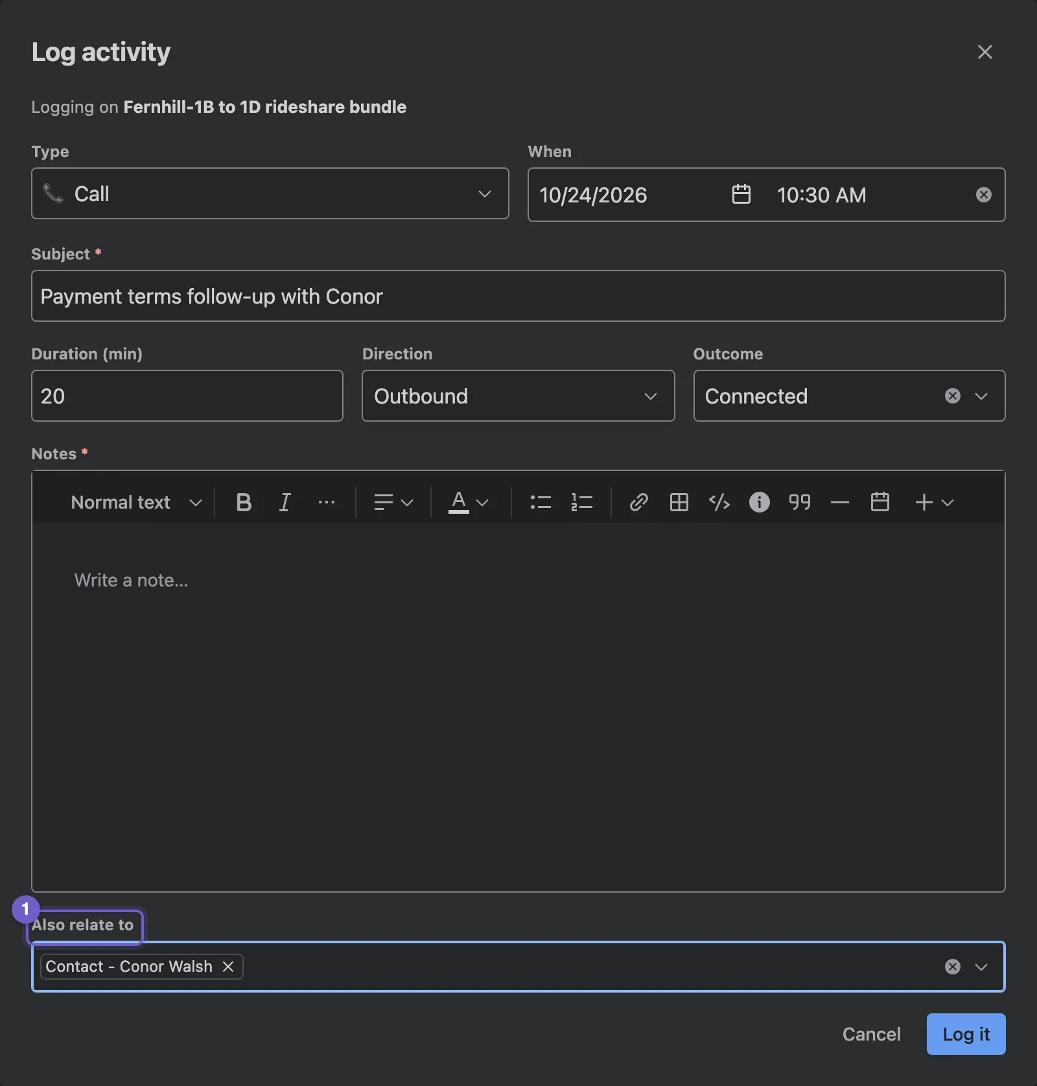1037x1086 pixels.
Task: Insert an info panel
Action: [x=760, y=502]
